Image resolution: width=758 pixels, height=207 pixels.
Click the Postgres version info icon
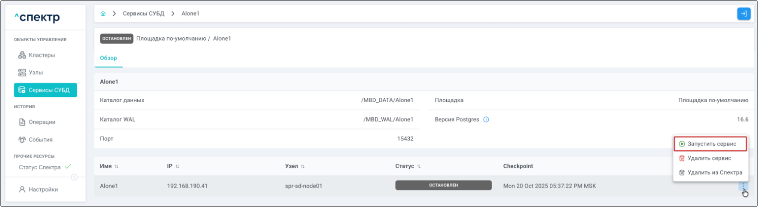486,120
